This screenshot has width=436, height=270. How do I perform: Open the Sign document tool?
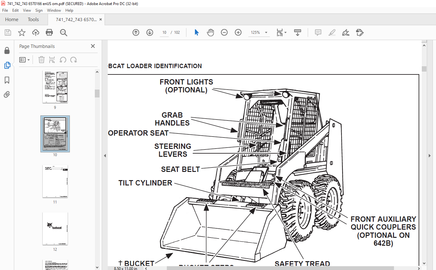tap(346, 32)
